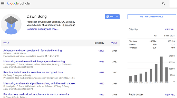Open 5587 citations for encrypted data paper
This screenshot has height=98, width=177.
click(x=102, y=73)
